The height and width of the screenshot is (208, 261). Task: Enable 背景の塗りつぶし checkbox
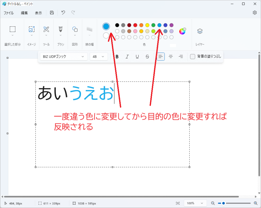193,57
